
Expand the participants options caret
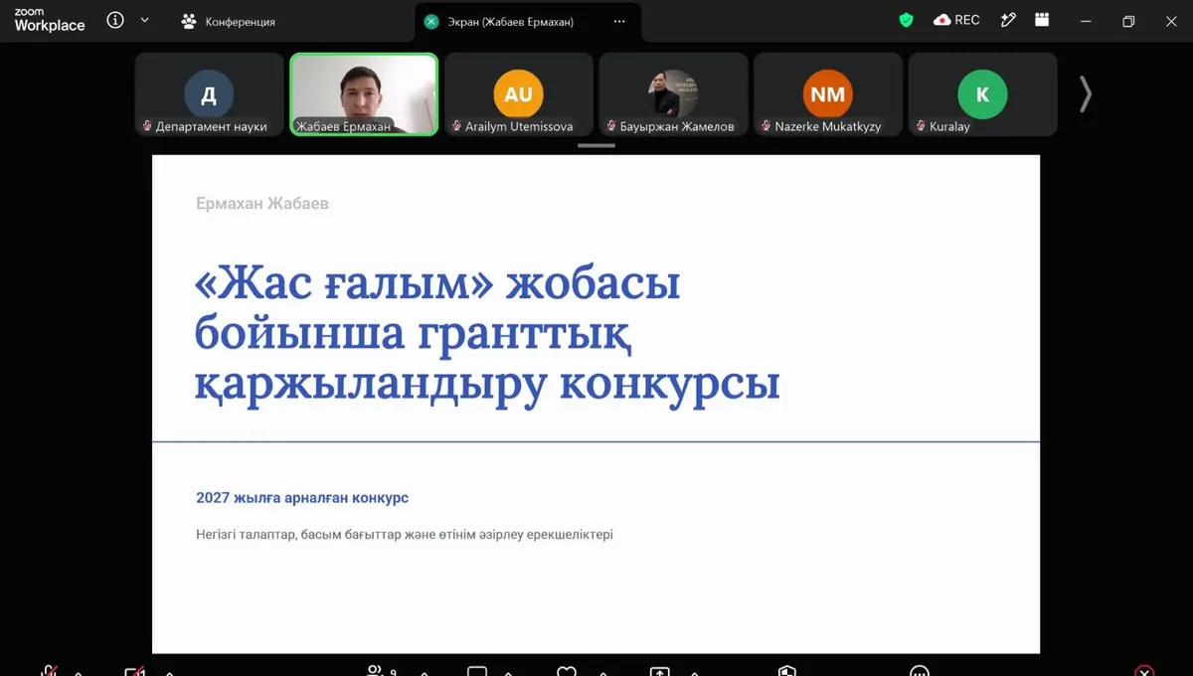(x=426, y=673)
